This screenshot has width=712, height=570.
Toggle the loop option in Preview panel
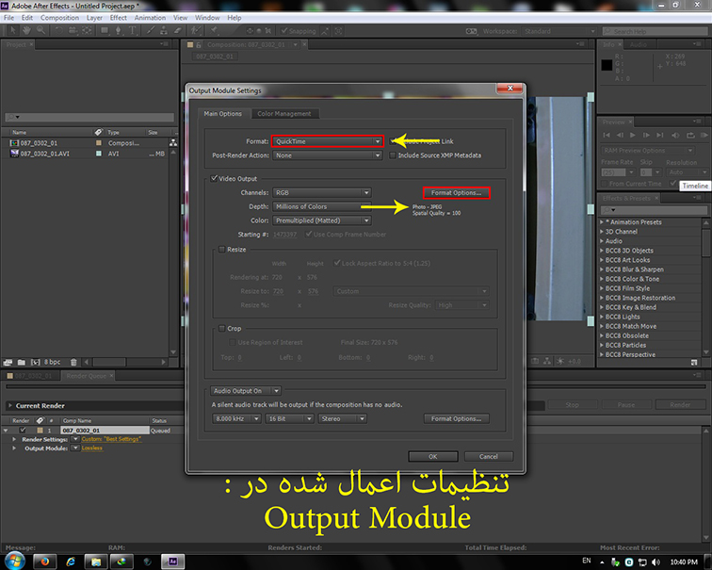pyautogui.click(x=690, y=135)
